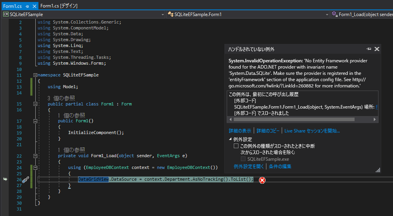
Task: Click the method icon beside Form1_Load member
Action: (335, 14)
